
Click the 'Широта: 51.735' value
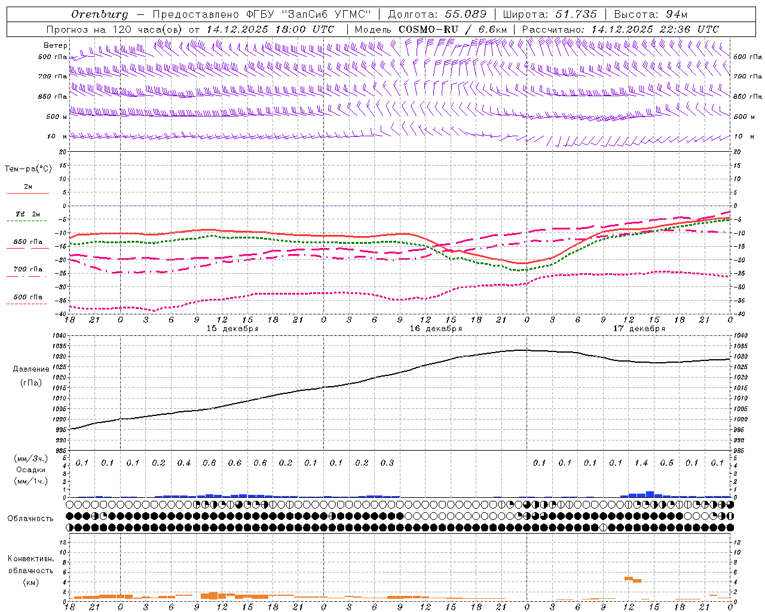(550, 14)
